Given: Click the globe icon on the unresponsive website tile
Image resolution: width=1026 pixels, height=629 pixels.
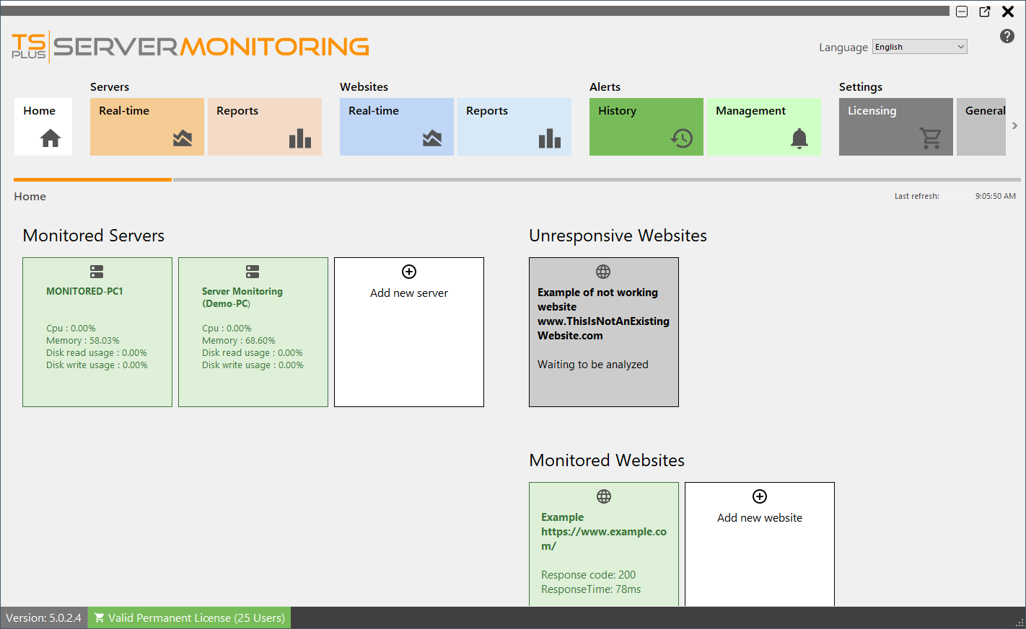Looking at the screenshot, I should coord(603,272).
